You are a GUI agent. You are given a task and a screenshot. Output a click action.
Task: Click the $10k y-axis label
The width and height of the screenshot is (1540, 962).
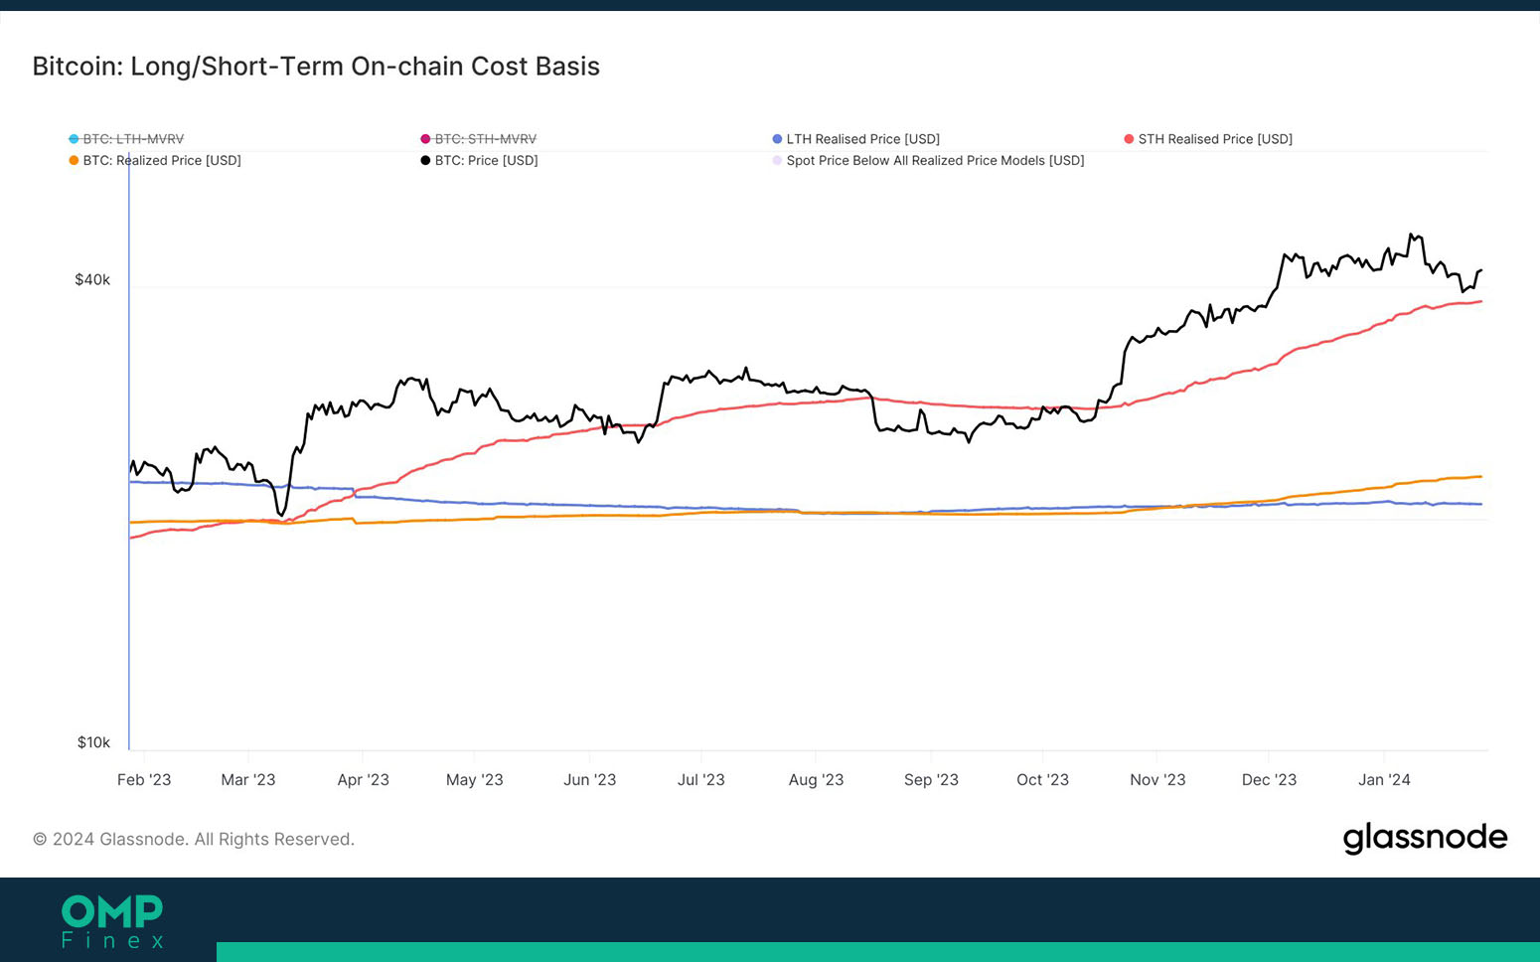(93, 742)
